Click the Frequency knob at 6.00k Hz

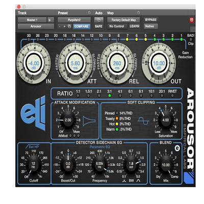[x=99, y=165]
